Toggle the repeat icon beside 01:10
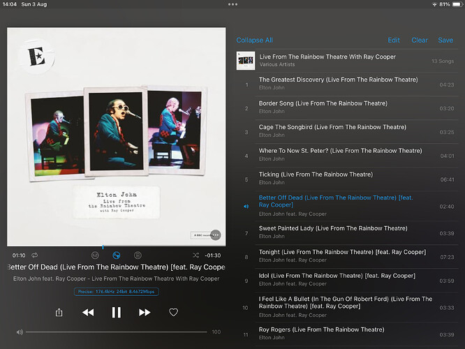 [35, 255]
